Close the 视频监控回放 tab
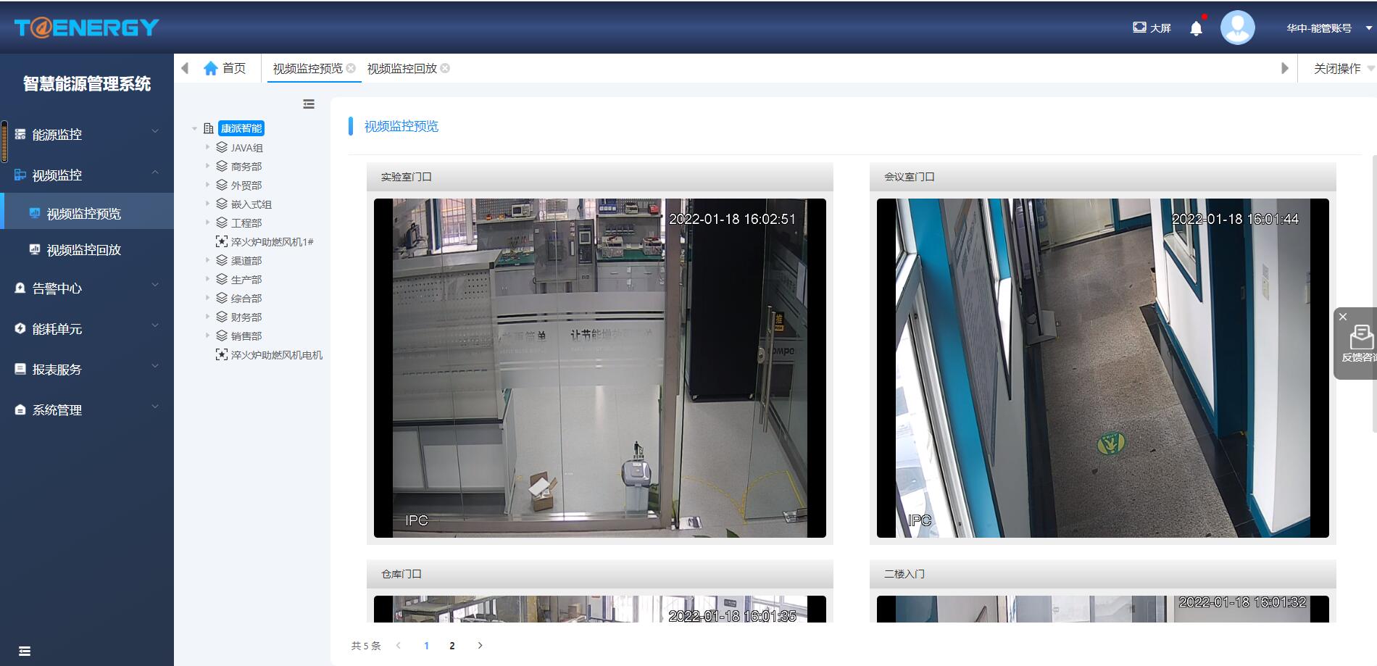This screenshot has height=666, width=1377. pyautogui.click(x=445, y=67)
